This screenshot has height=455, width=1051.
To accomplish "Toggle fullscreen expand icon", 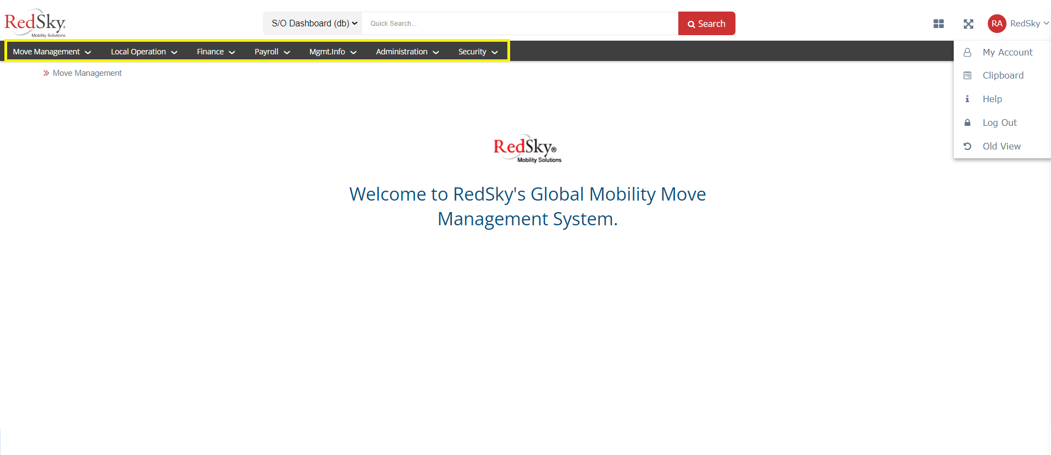I will tap(969, 24).
